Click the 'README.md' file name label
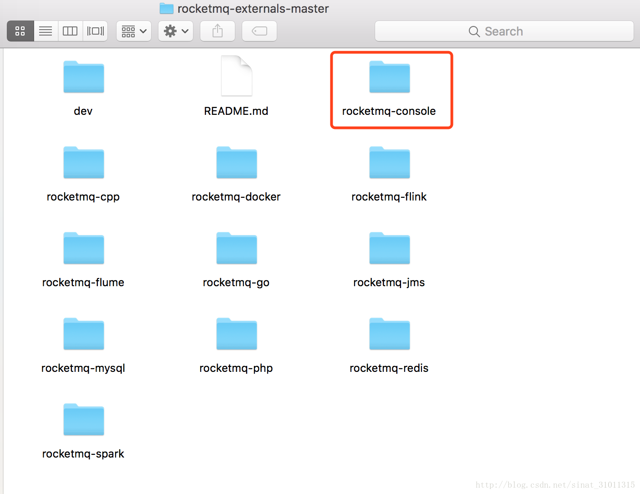This screenshot has width=640, height=494. pos(236,111)
